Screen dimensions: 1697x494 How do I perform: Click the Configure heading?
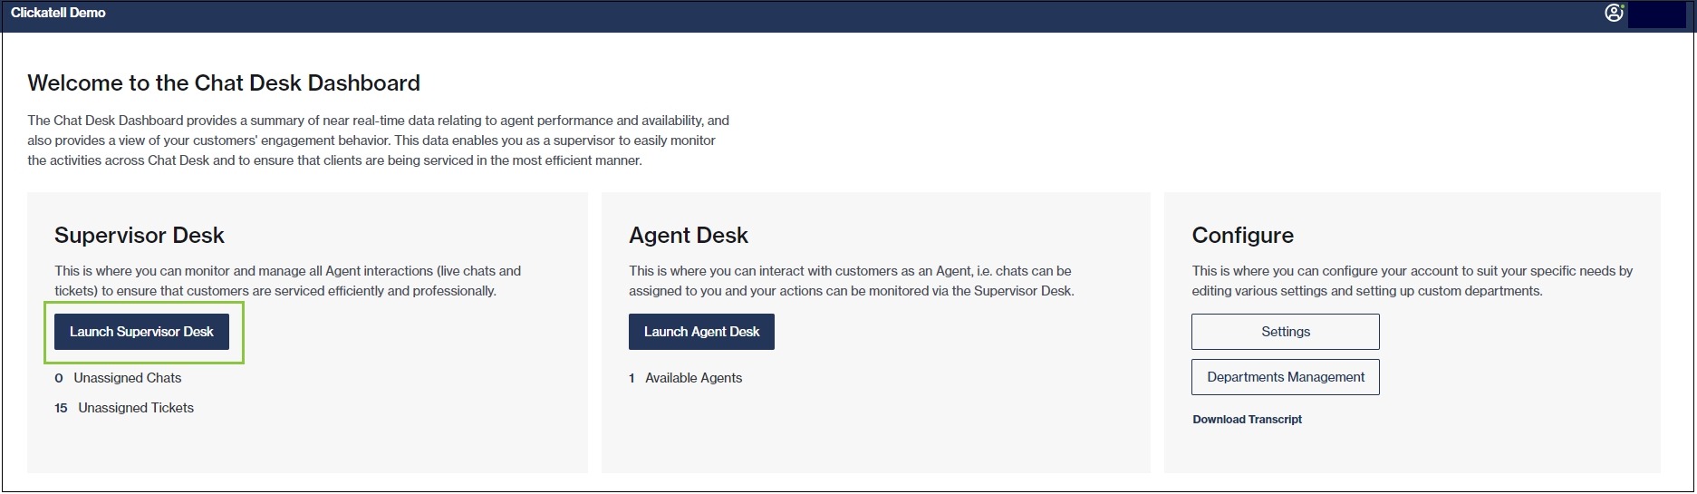(x=1242, y=236)
